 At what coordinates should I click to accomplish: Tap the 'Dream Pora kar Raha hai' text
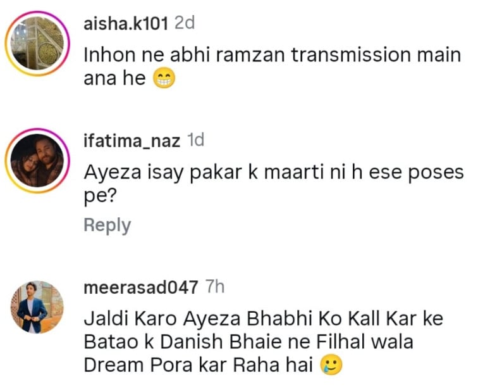click(199, 365)
